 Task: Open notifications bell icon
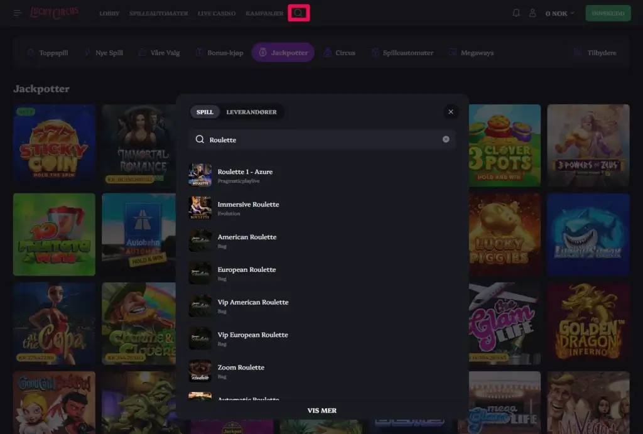tap(516, 13)
